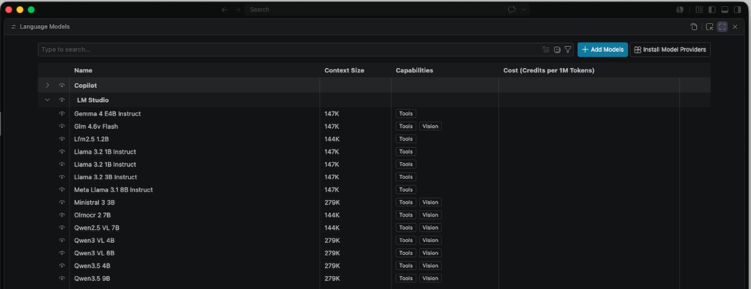This screenshot has width=751, height=289.
Task: Click 144K context size of Lfm2.5 1.2B
Action: point(332,139)
